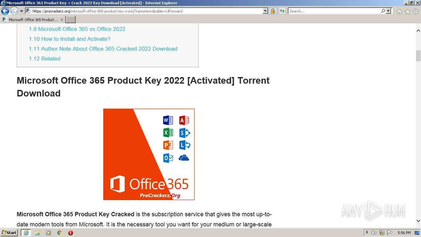
Task: Open the search provider dropdown arrow
Action: tap(389, 11)
